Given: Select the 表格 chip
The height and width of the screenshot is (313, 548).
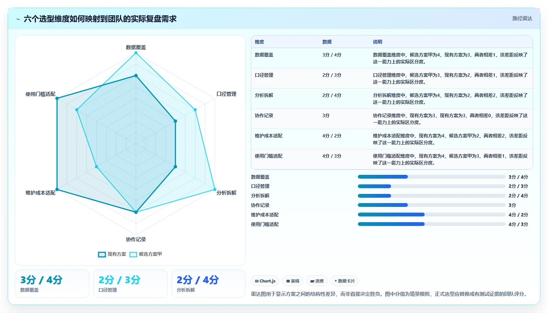Looking at the screenshot, I should click(293, 281).
